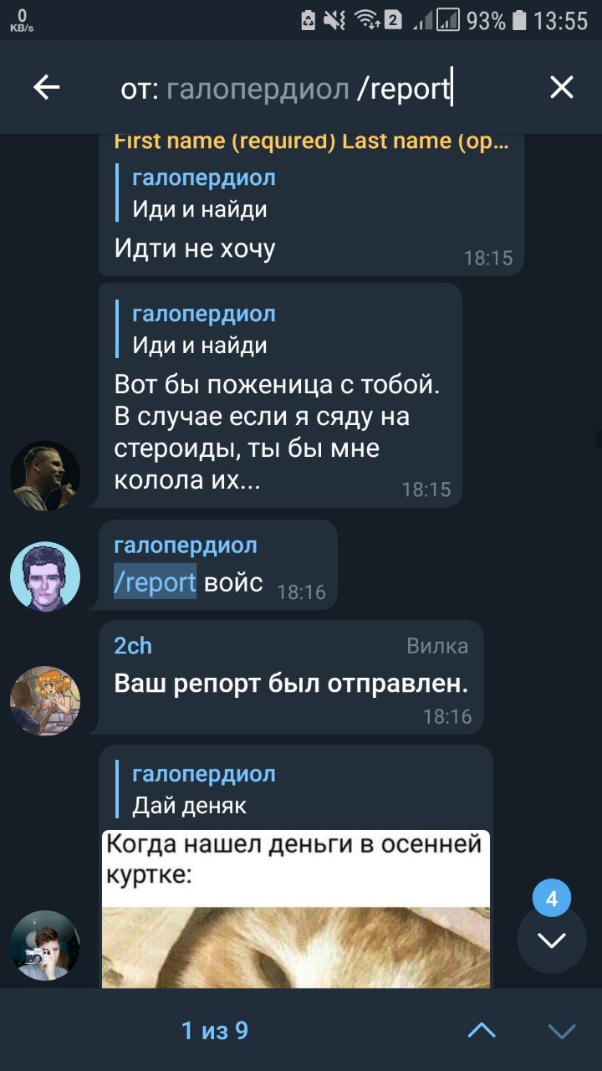Screen dimensions: 602x1071
Task: Open the avatar of the person holding a camera
Action: (x=45, y=945)
